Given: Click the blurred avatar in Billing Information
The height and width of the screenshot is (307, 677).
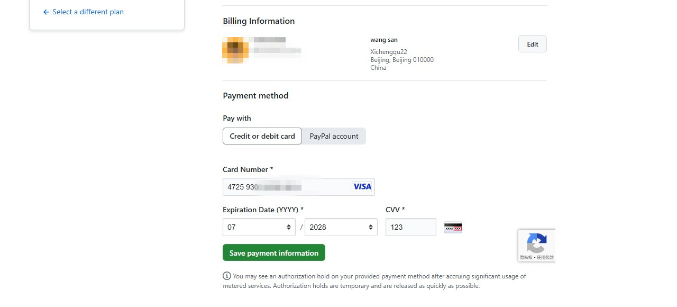Looking at the screenshot, I should (235, 50).
